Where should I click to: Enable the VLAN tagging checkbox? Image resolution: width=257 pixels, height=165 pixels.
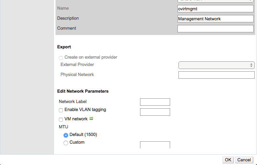[x=61, y=110]
